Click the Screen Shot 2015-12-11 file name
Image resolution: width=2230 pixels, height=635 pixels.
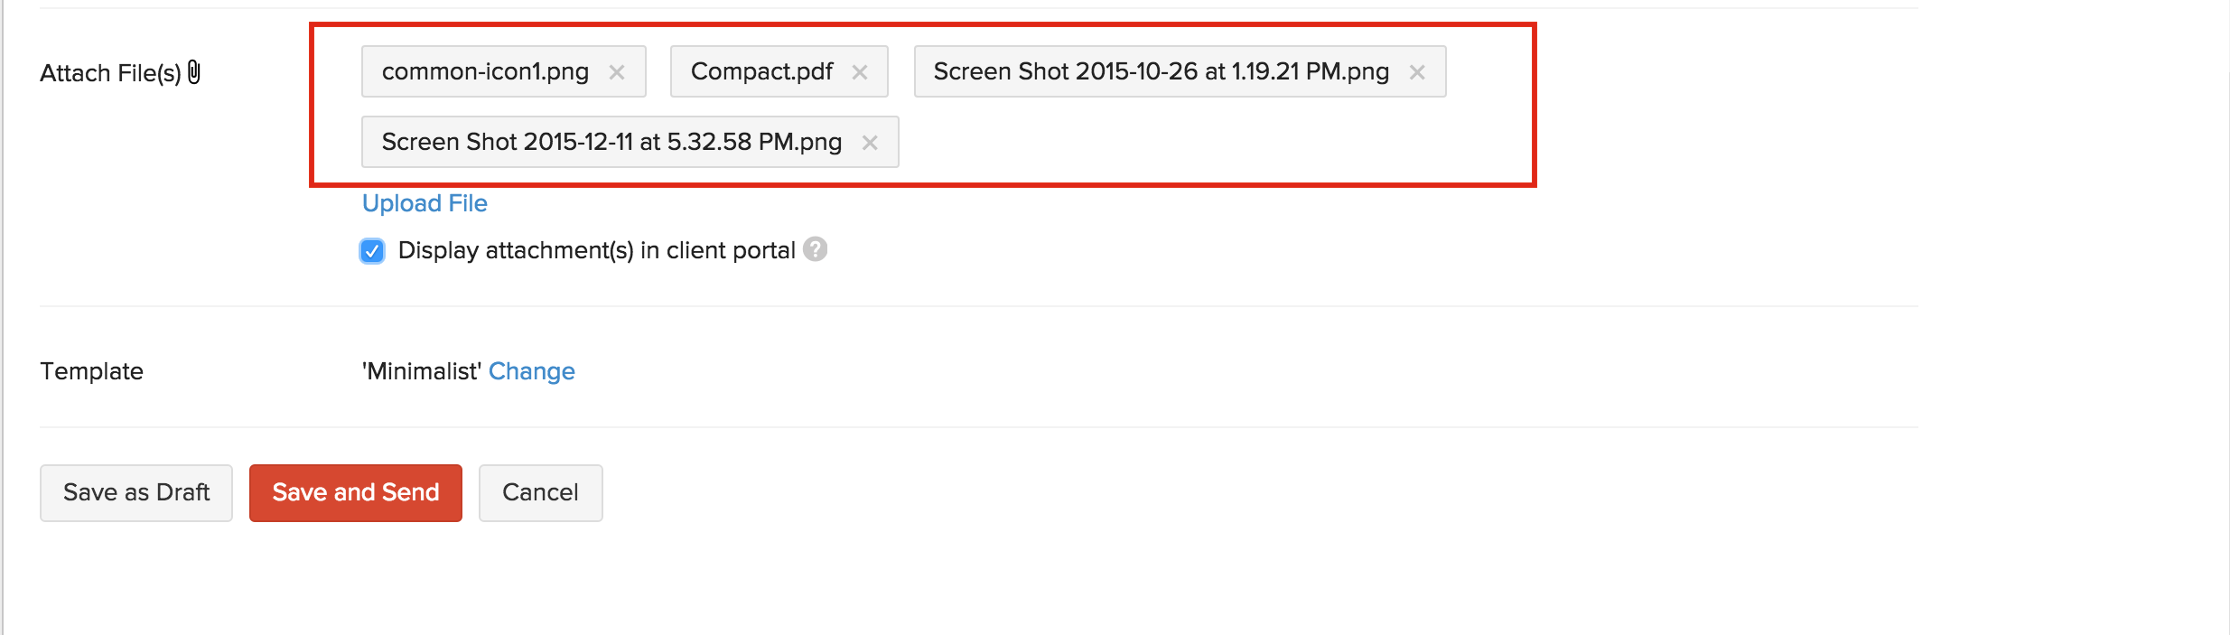611,142
